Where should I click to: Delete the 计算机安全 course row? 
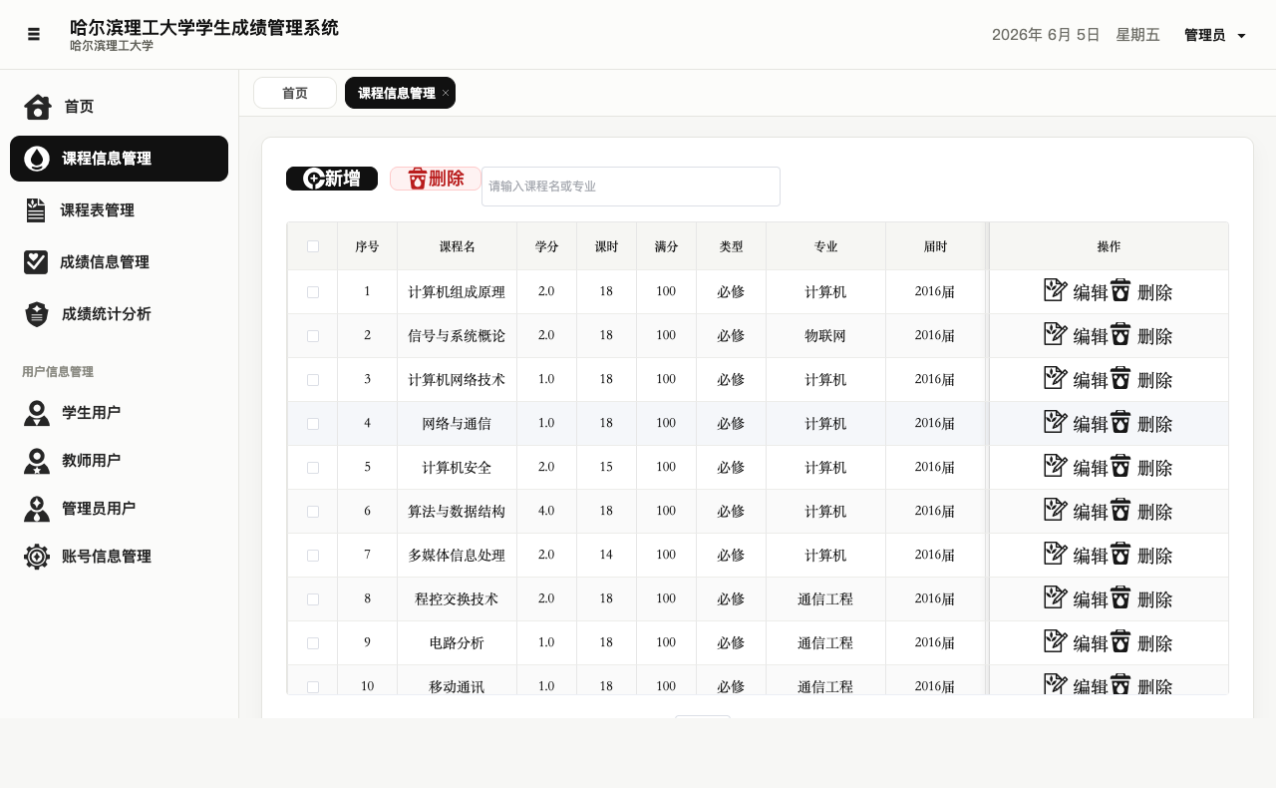(x=1141, y=467)
